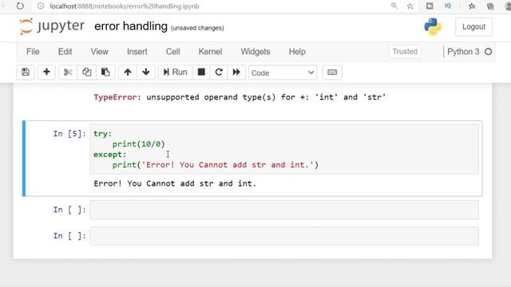The width and height of the screenshot is (511, 287).
Task: Move selected cell down arrow
Action: pos(146,73)
